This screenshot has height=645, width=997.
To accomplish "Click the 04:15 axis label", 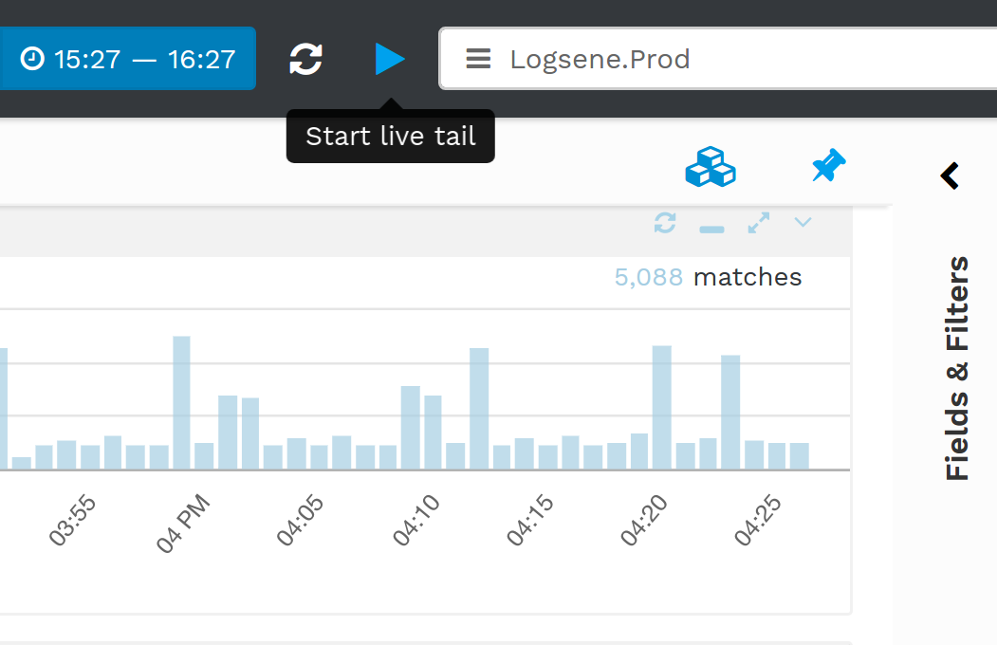I will point(530,520).
